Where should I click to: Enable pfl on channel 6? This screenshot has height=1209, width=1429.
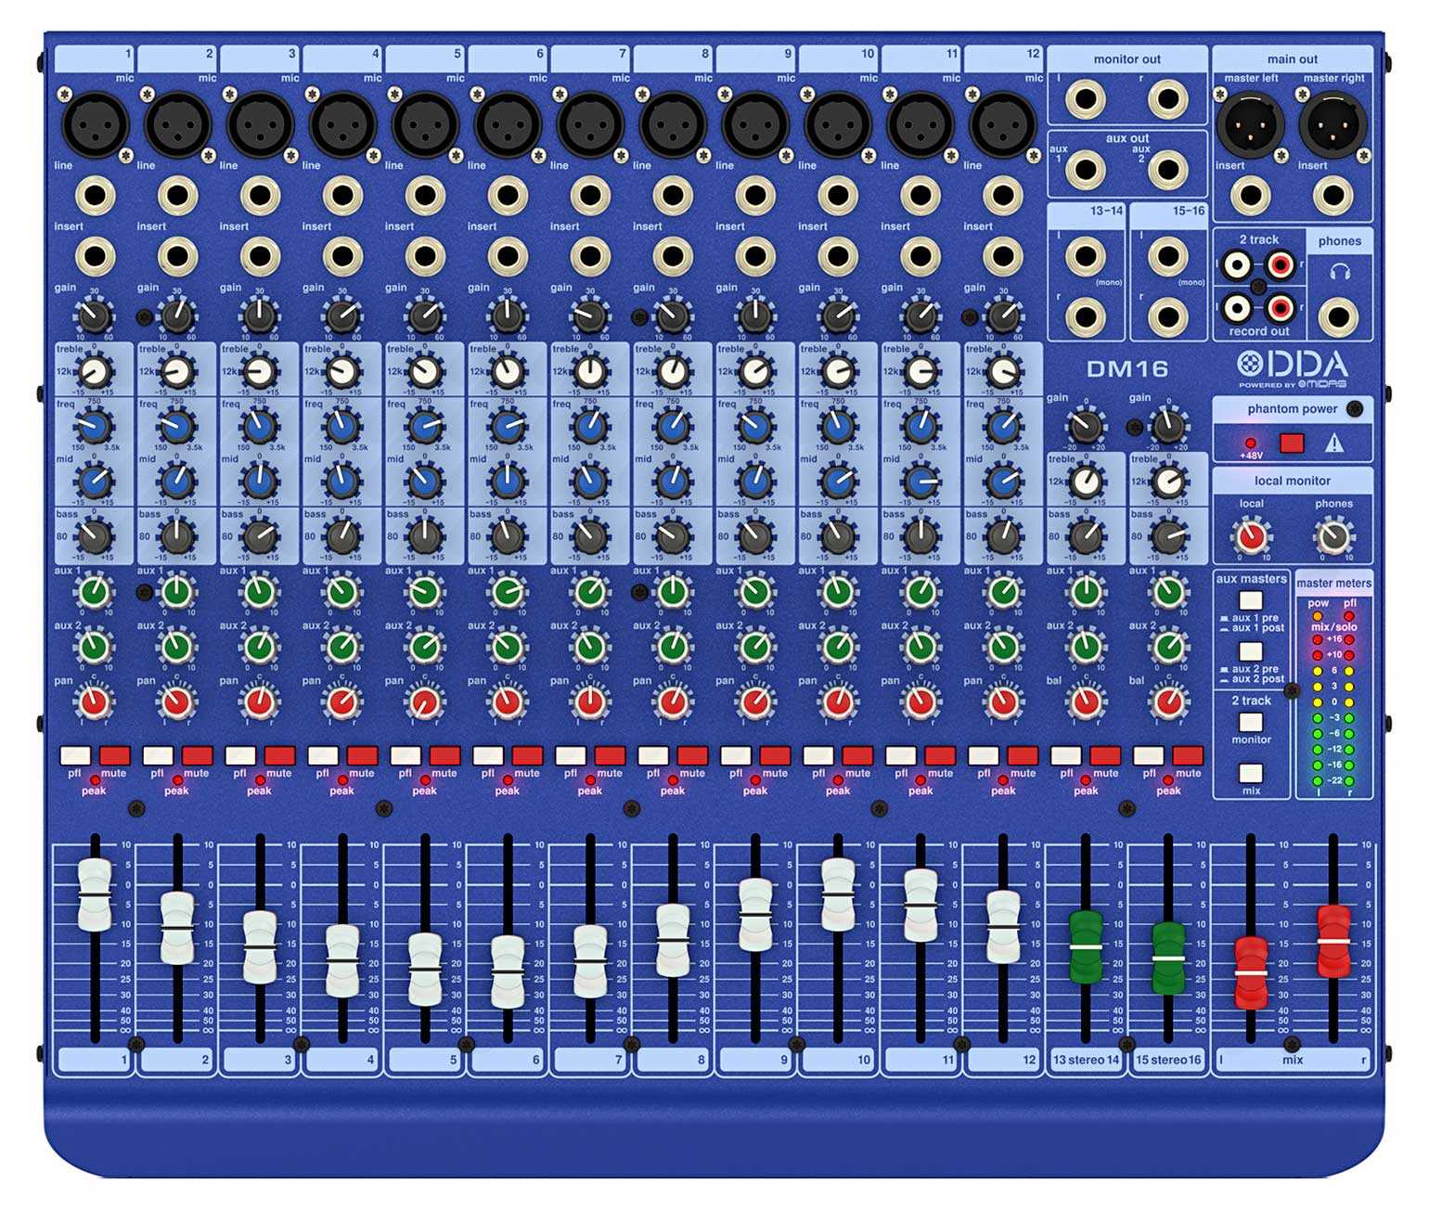(x=488, y=755)
